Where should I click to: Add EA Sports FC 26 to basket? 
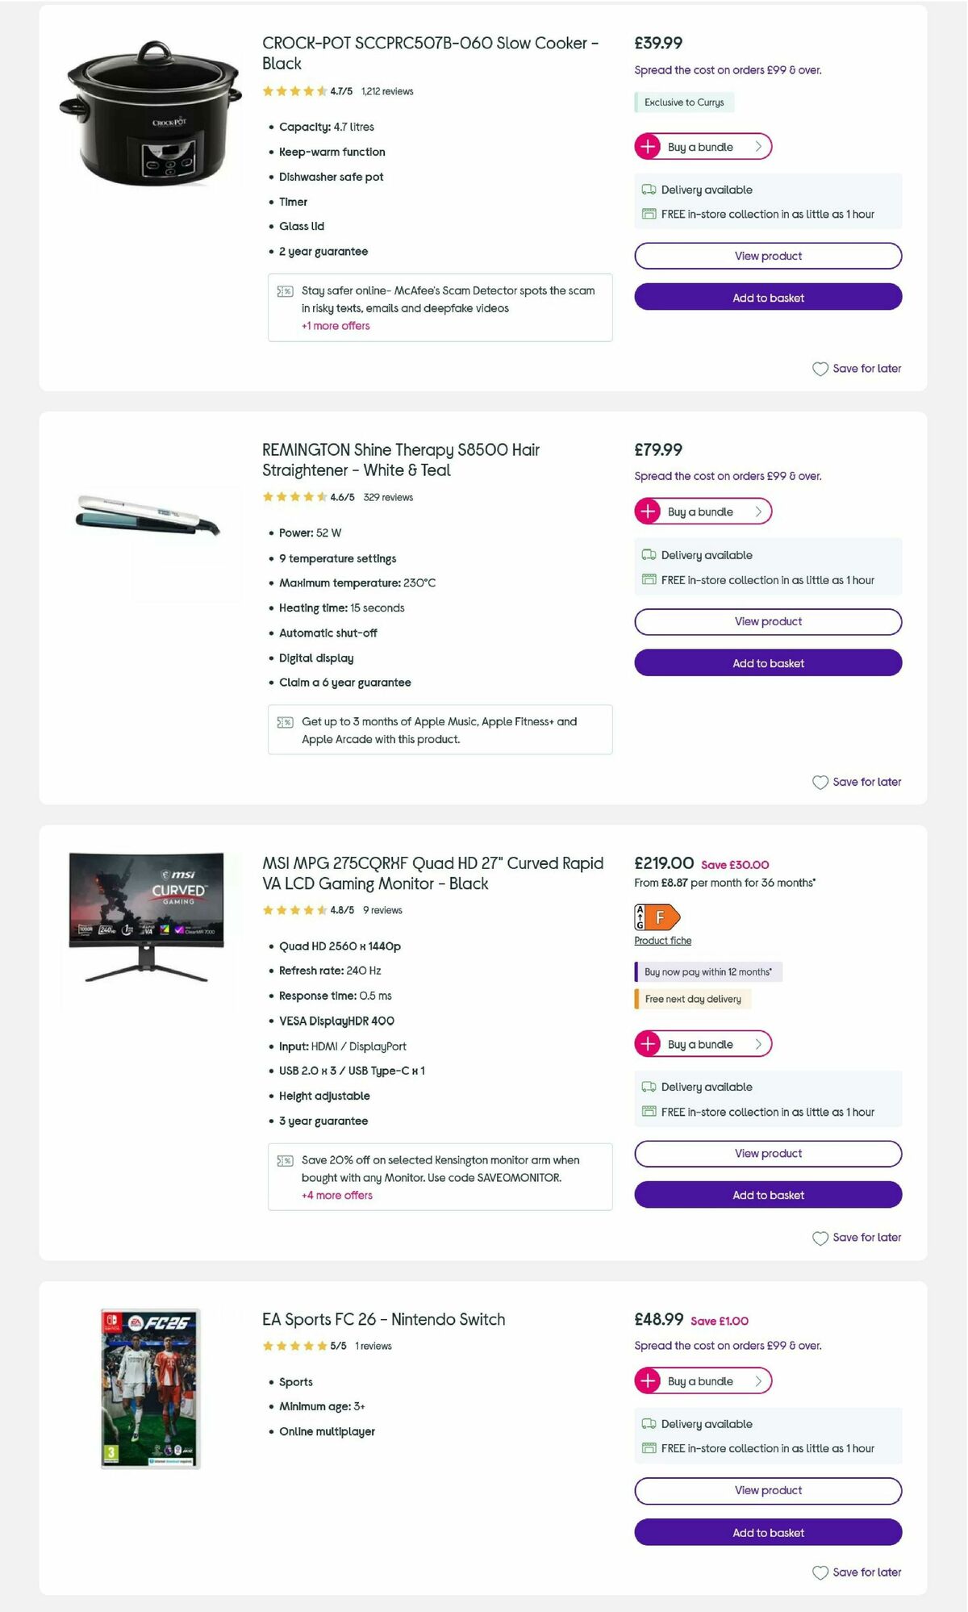[767, 1532]
